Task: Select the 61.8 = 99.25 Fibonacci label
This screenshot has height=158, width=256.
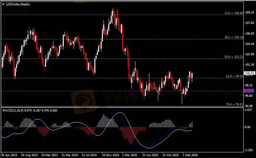Action: (x=235, y=76)
